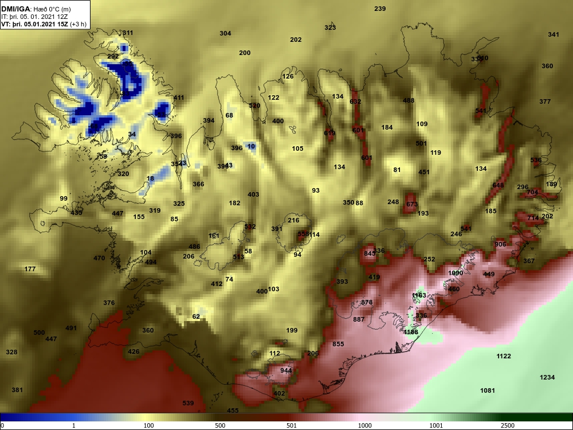Click the map value 539
Image resolution: width=573 pixels, height=430 pixels.
188,403
